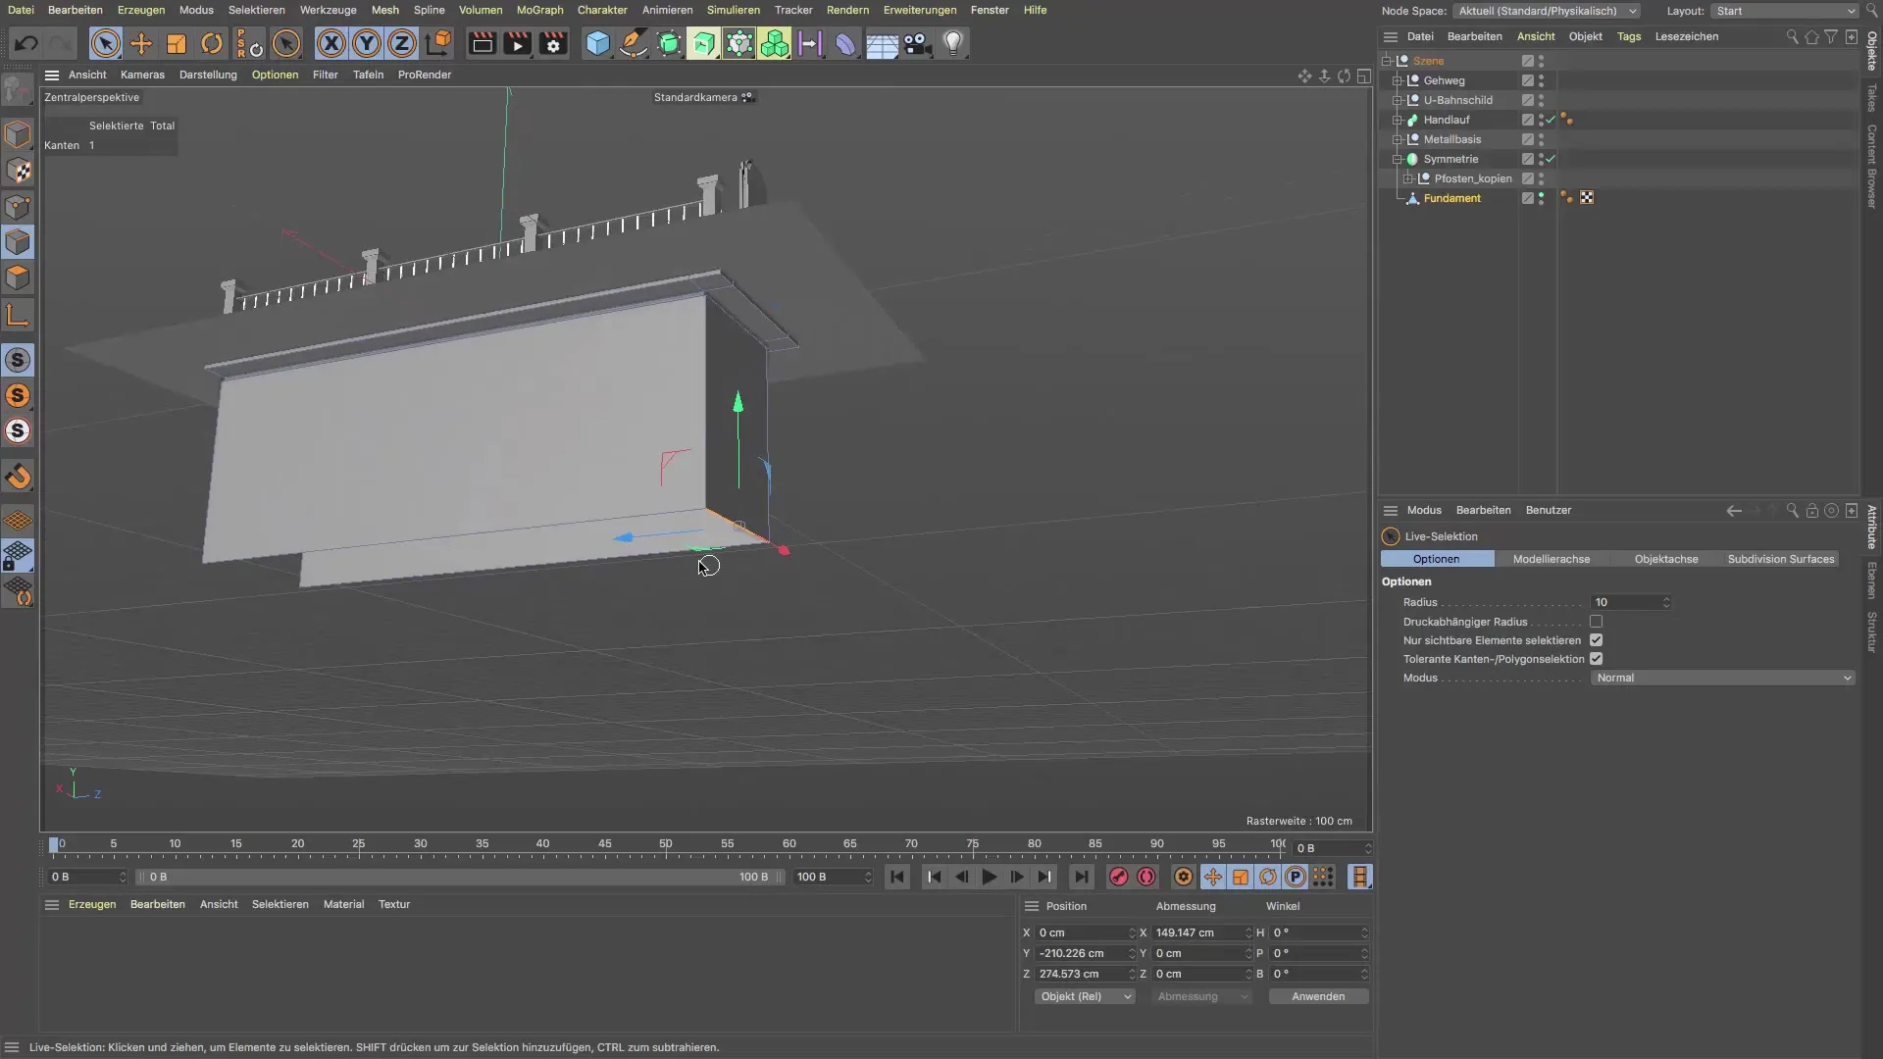Click timeline preview range bar
Screen dimensions: 1883x1059
coord(459,878)
